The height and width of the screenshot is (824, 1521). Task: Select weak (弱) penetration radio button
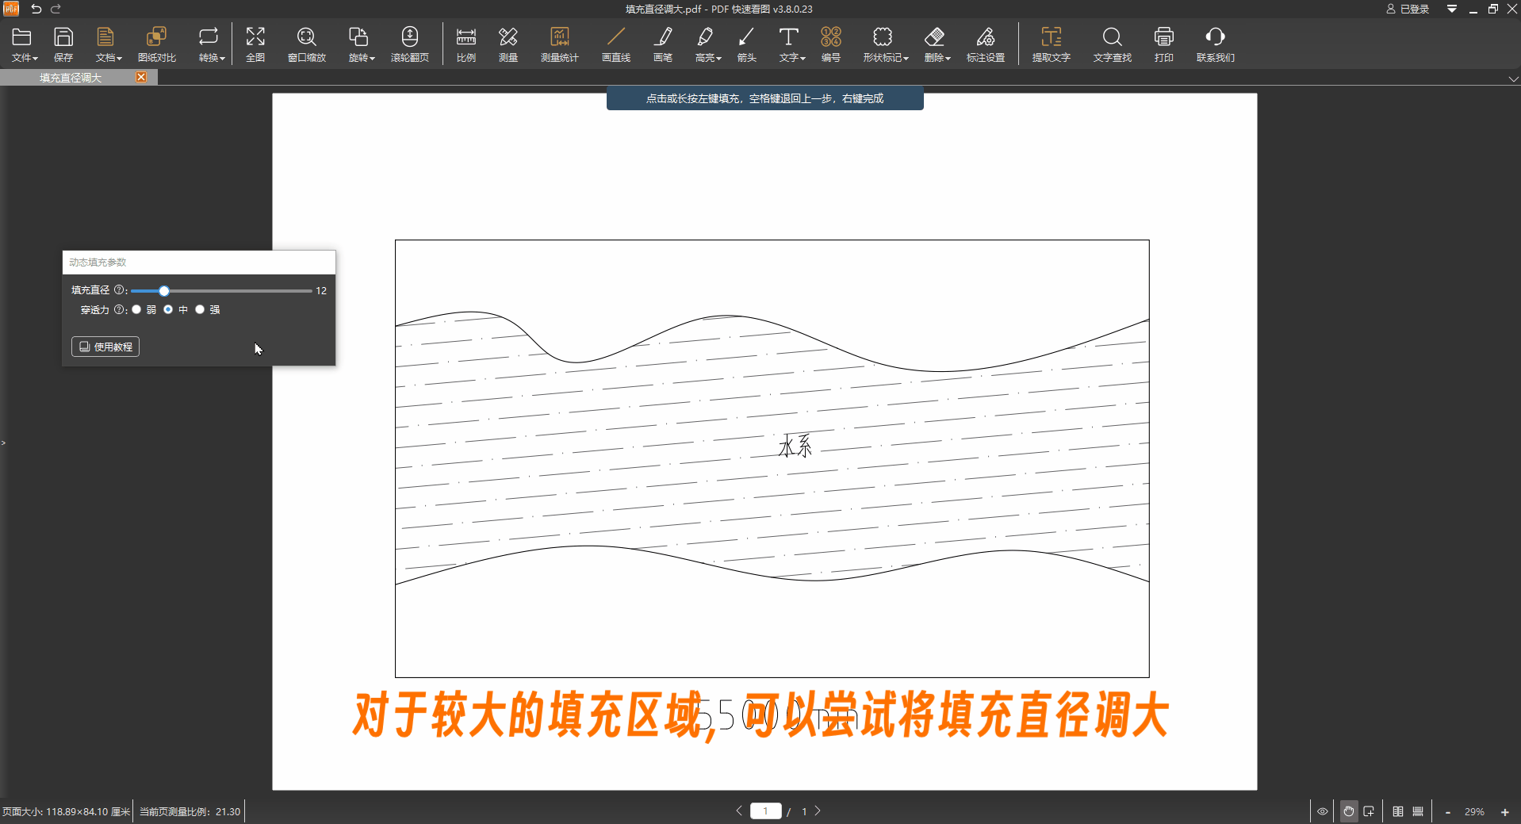[136, 310]
